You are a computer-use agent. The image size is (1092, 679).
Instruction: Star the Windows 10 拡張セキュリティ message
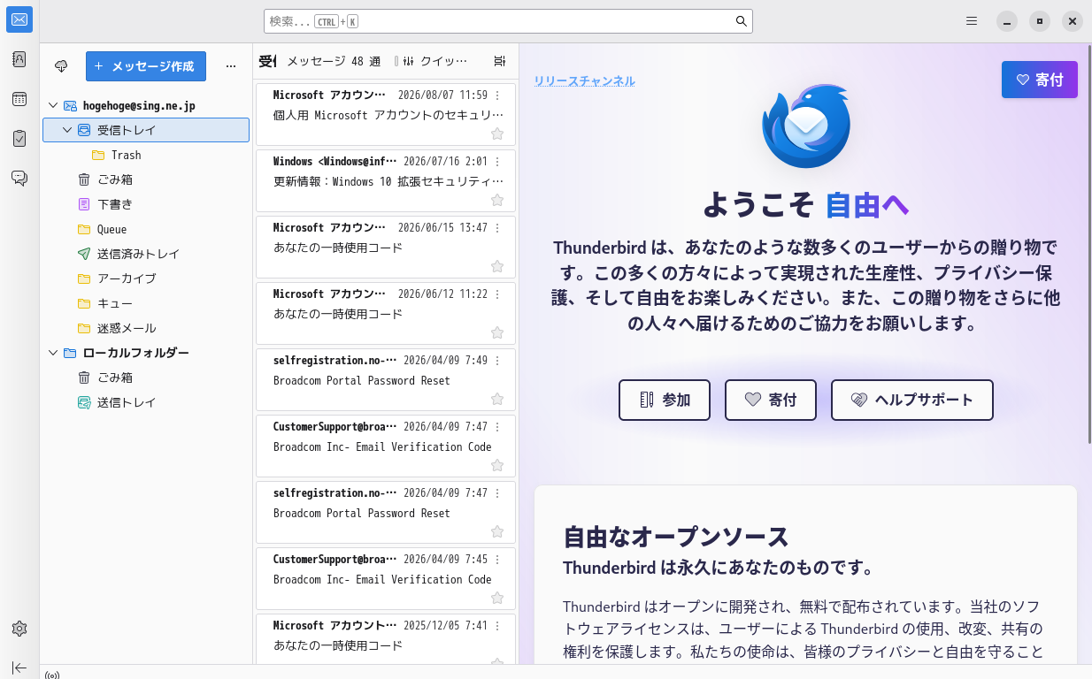pos(497,200)
